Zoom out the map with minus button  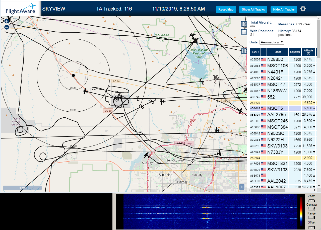click(7, 27)
